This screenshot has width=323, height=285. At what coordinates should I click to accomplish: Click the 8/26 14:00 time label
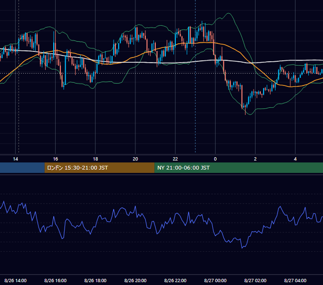pos(16,280)
